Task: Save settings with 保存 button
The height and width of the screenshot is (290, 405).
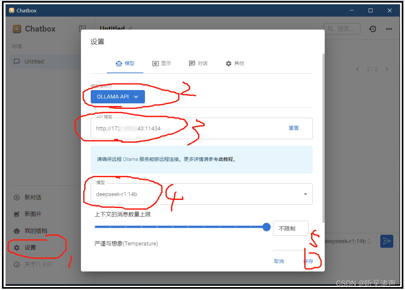Action: [x=308, y=261]
